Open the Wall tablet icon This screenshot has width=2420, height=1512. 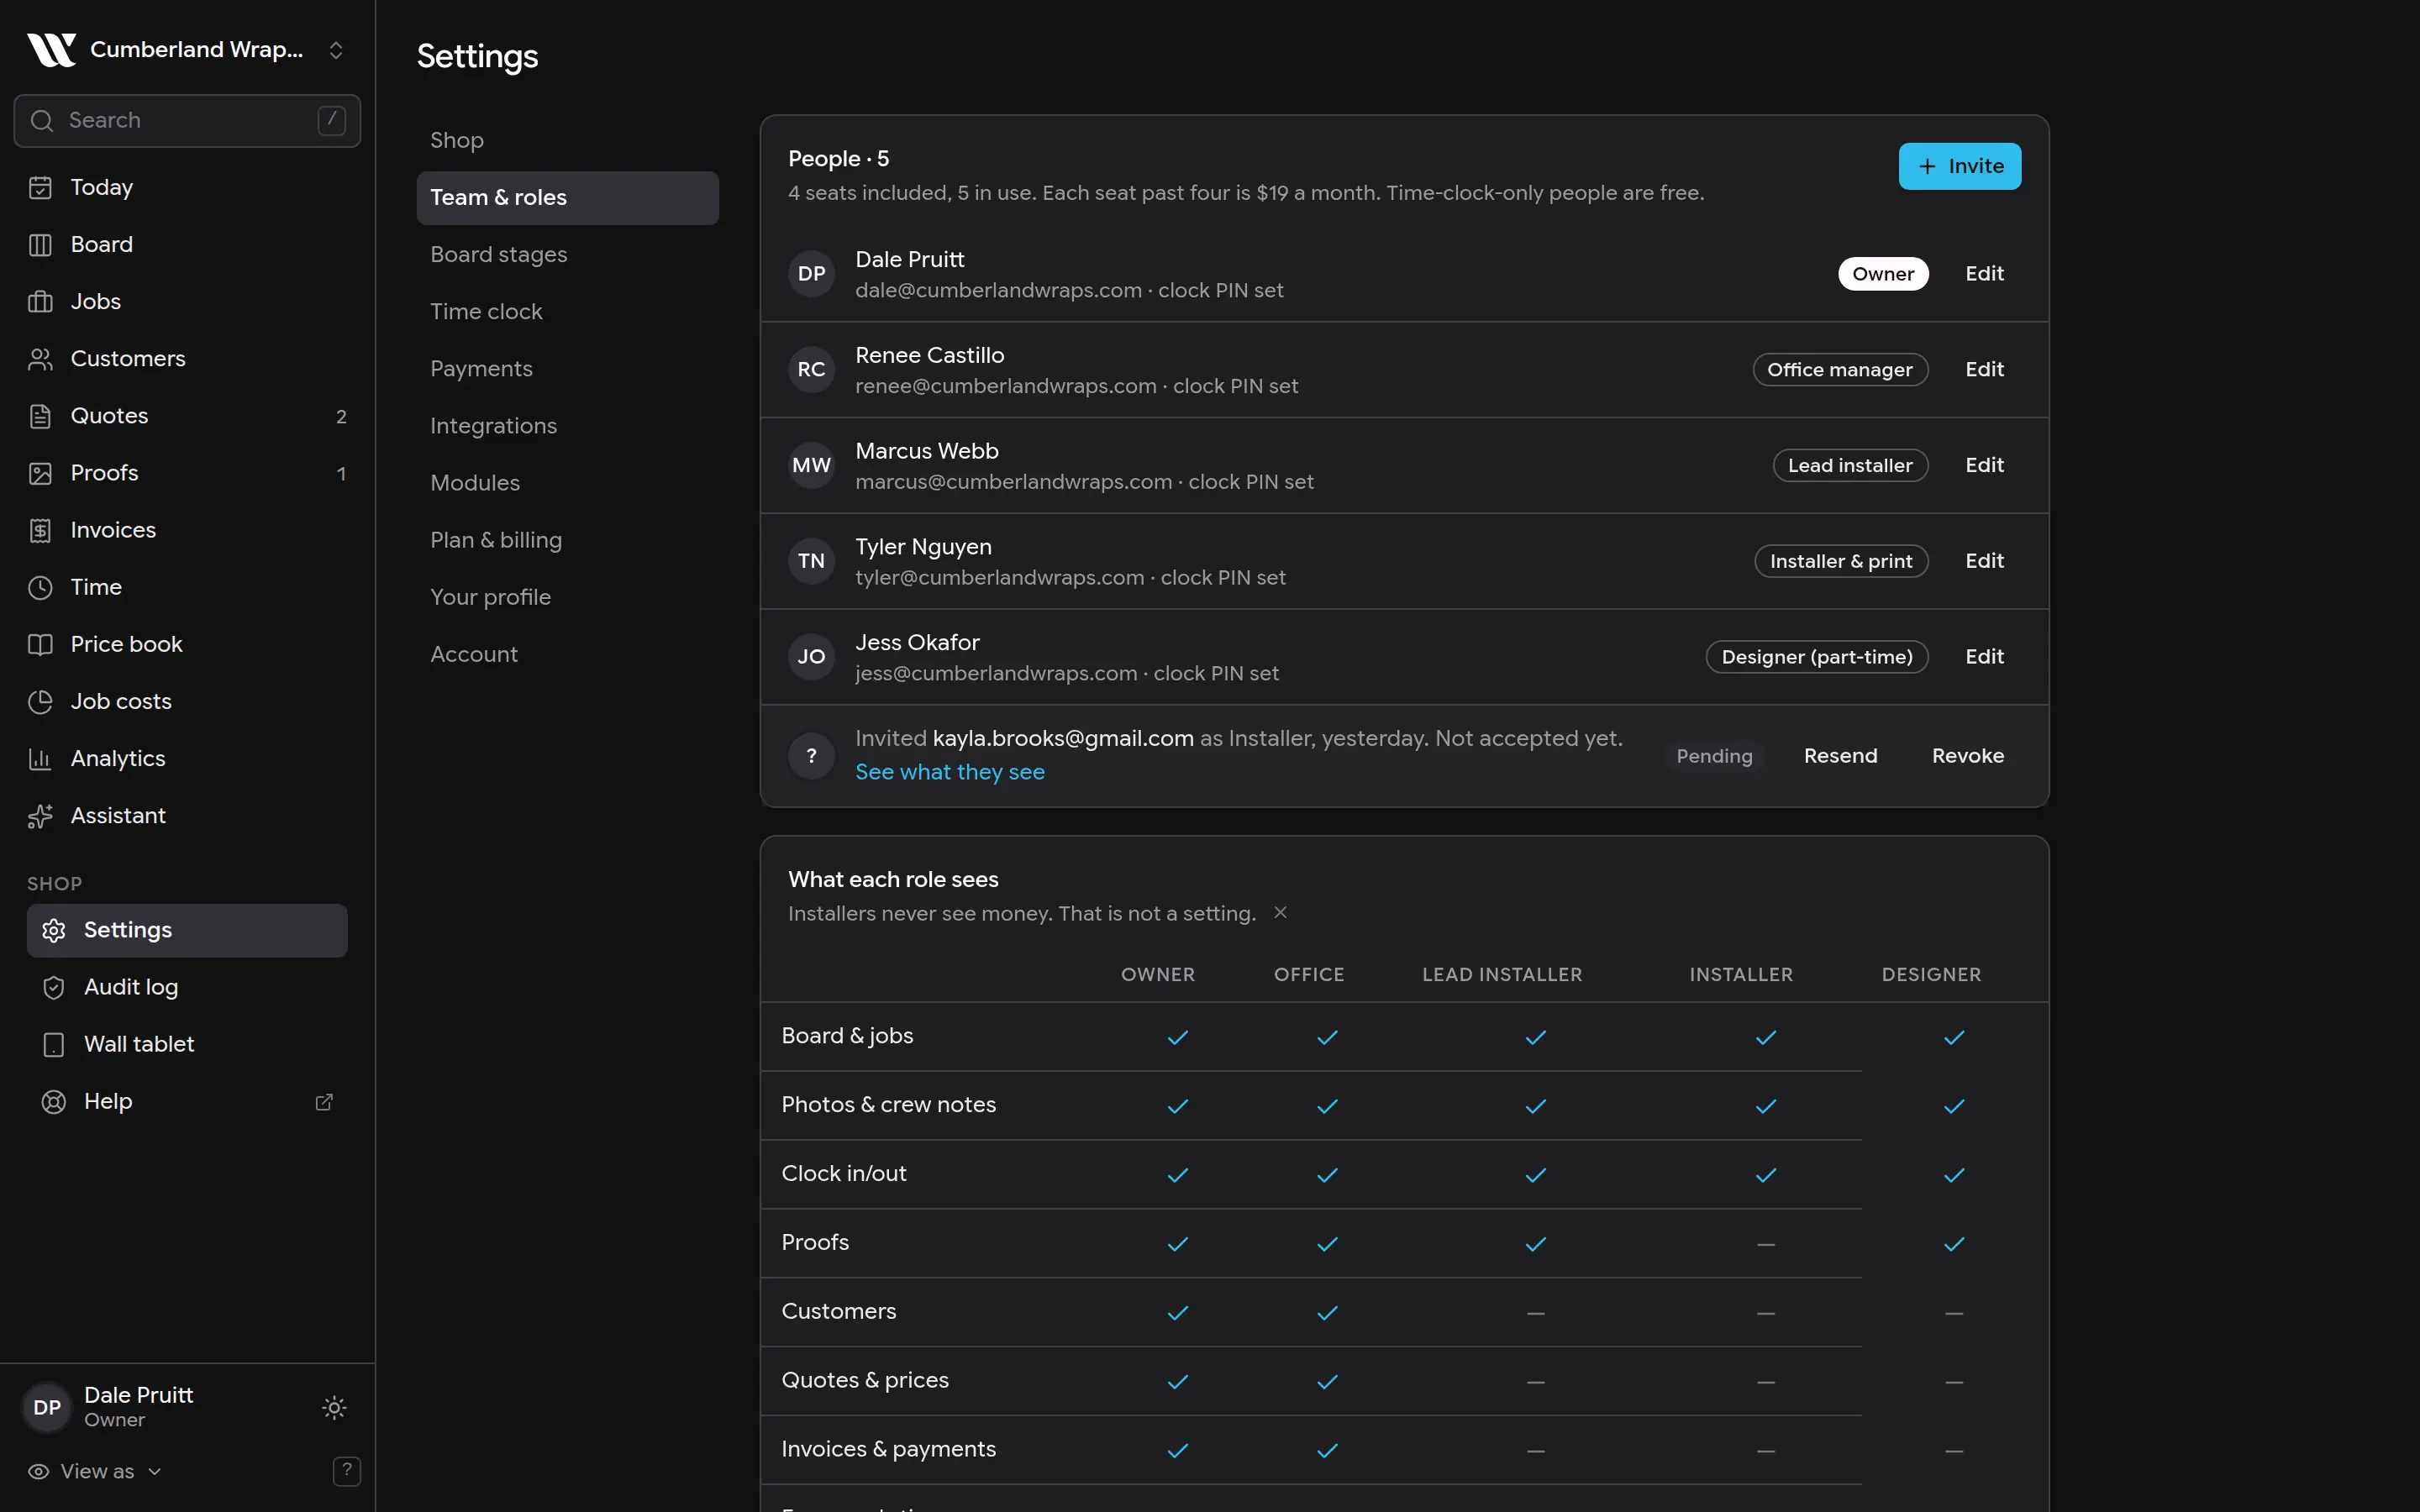(54, 1045)
